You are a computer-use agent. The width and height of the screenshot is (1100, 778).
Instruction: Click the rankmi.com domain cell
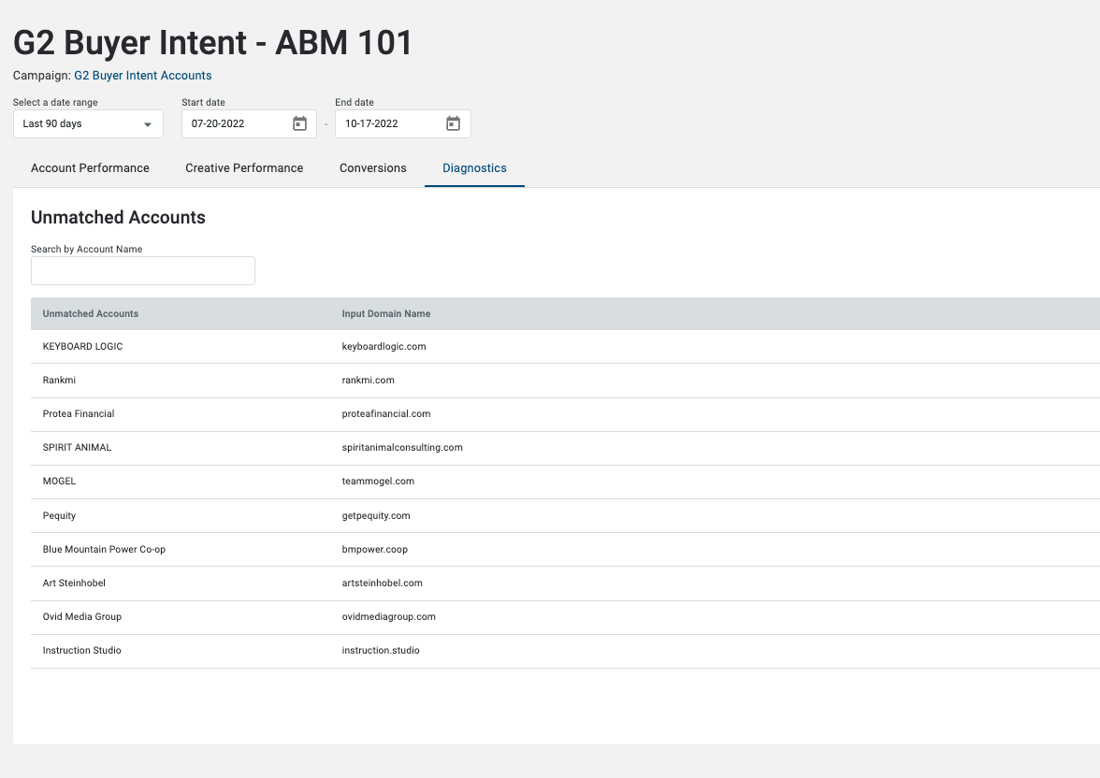[x=369, y=381]
